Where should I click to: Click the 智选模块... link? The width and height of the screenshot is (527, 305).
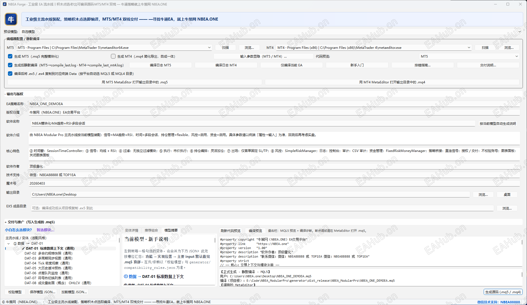(x=46, y=230)
